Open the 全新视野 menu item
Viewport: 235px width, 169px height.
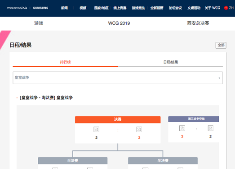(157, 8)
